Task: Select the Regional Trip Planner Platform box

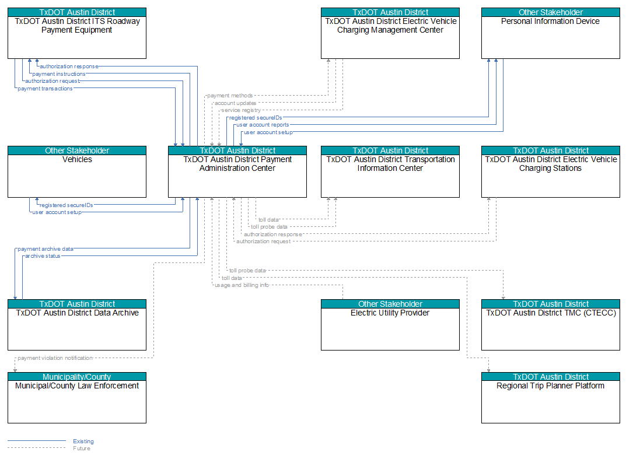Action: [551, 398]
